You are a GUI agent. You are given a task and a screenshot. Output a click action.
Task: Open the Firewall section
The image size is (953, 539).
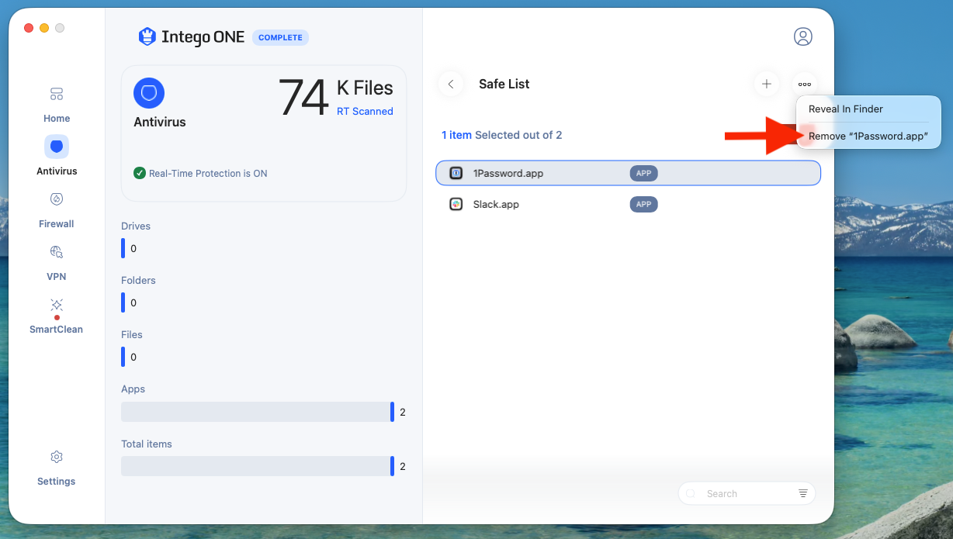point(57,210)
